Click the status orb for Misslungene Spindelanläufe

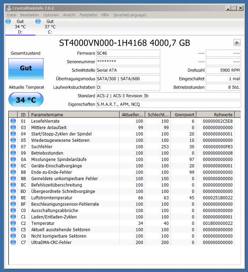pos(13,159)
